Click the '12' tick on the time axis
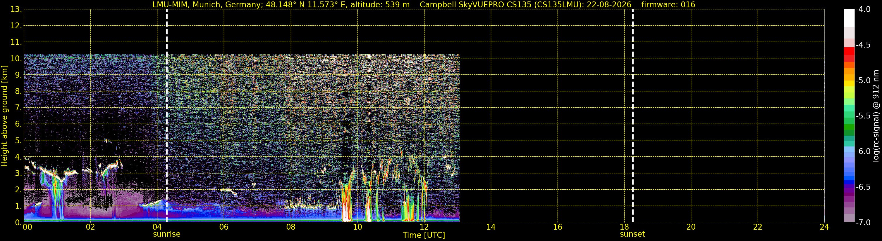The width and height of the screenshot is (882, 241). point(424,227)
